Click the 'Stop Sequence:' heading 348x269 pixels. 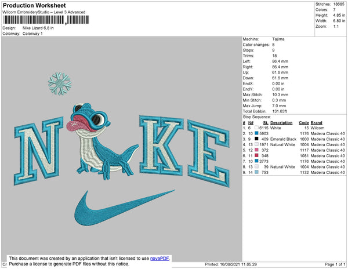coord(257,117)
